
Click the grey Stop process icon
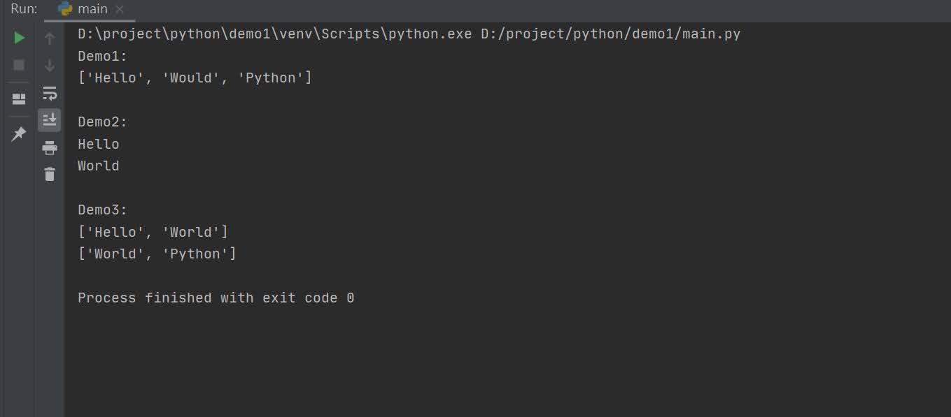coord(20,65)
